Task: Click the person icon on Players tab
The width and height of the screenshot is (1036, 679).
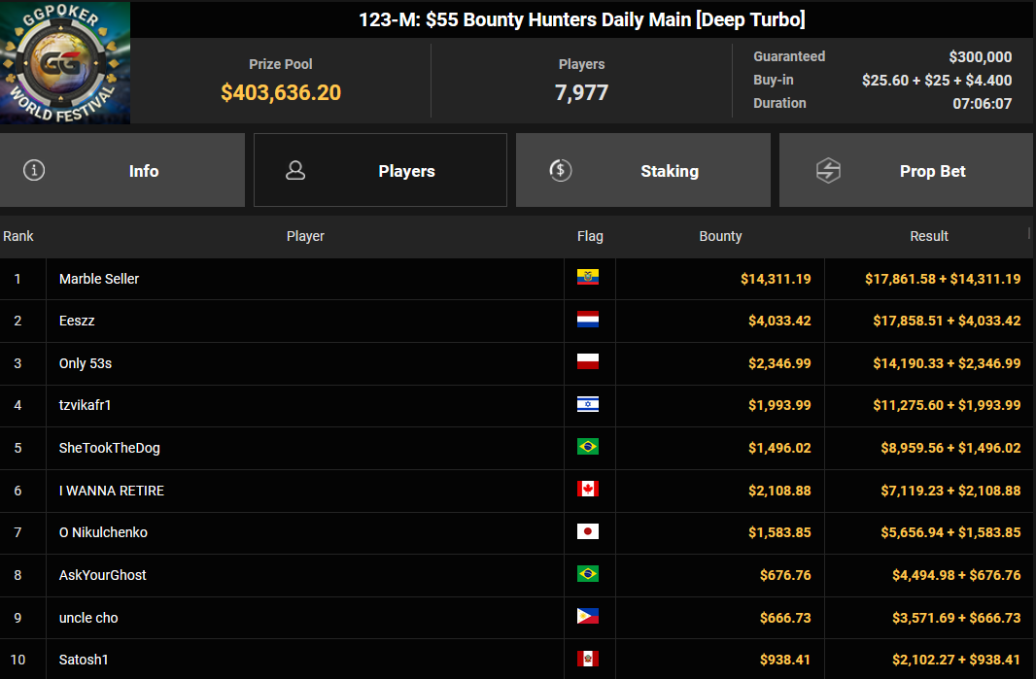Action: coord(295,170)
